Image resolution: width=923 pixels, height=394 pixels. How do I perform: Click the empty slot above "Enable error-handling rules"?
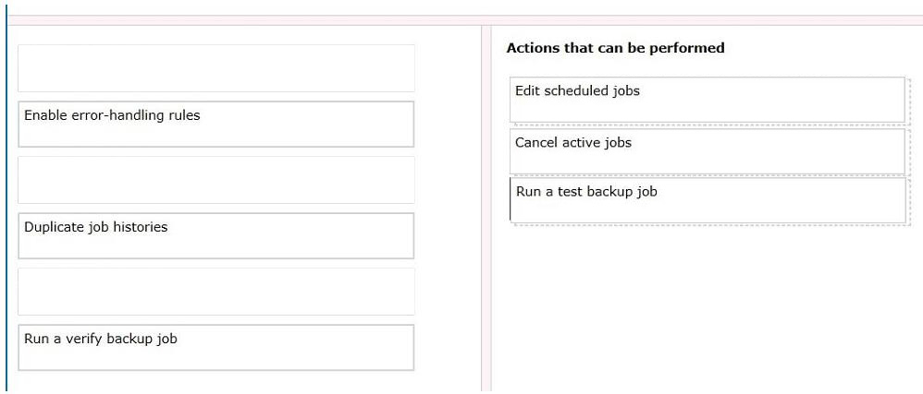point(216,68)
